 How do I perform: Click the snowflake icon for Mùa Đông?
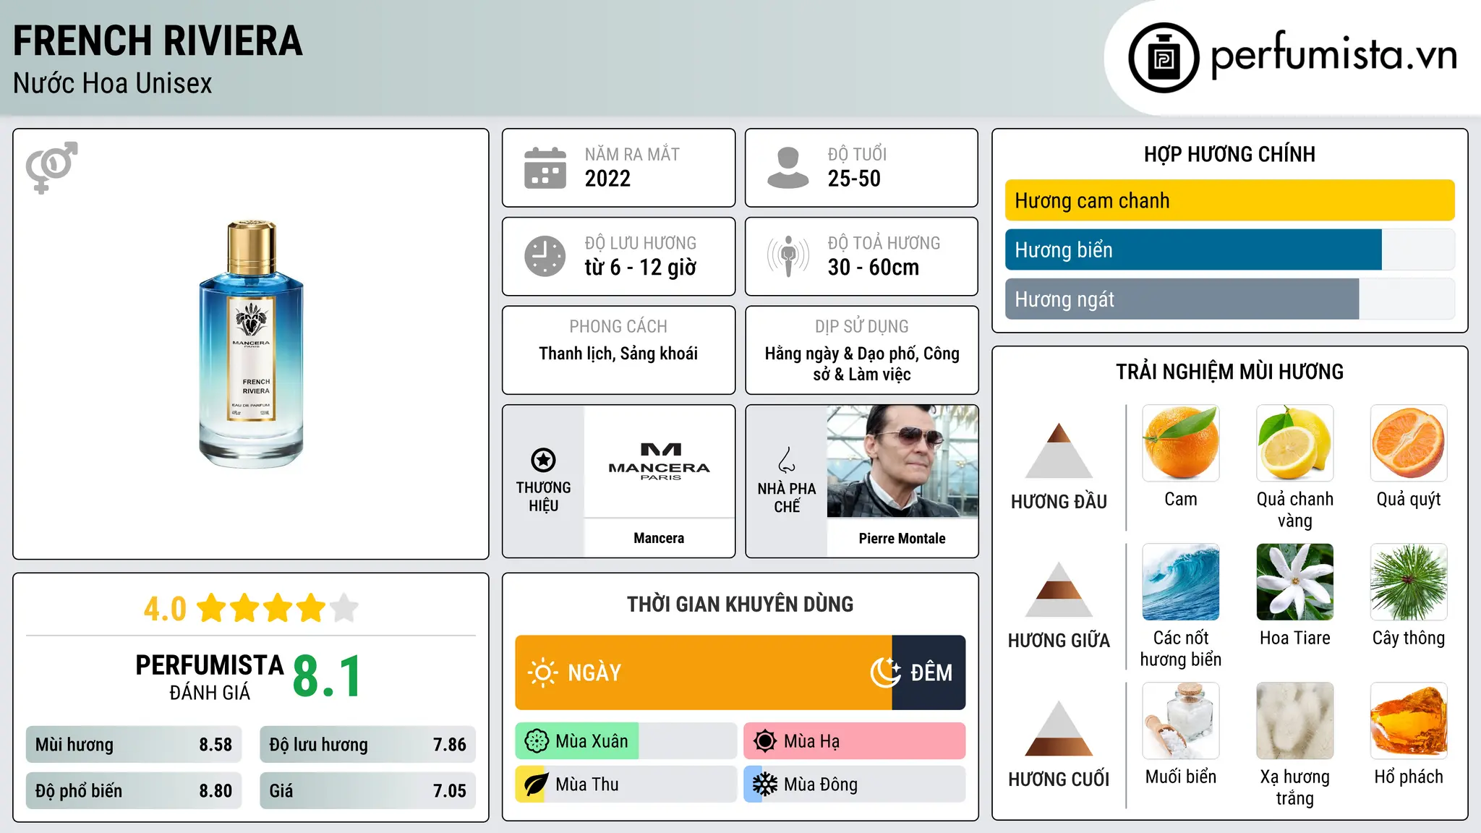coord(765,785)
